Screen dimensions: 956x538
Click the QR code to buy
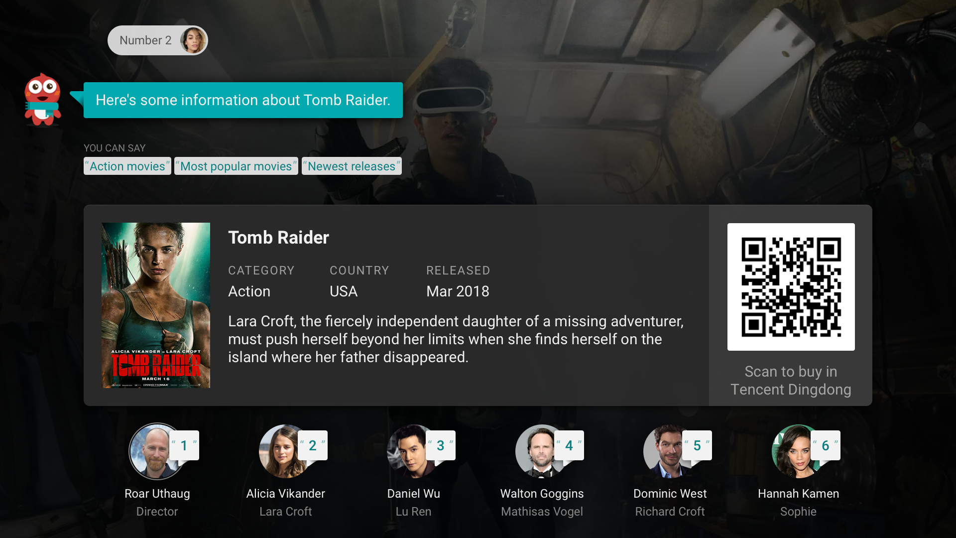[791, 287]
